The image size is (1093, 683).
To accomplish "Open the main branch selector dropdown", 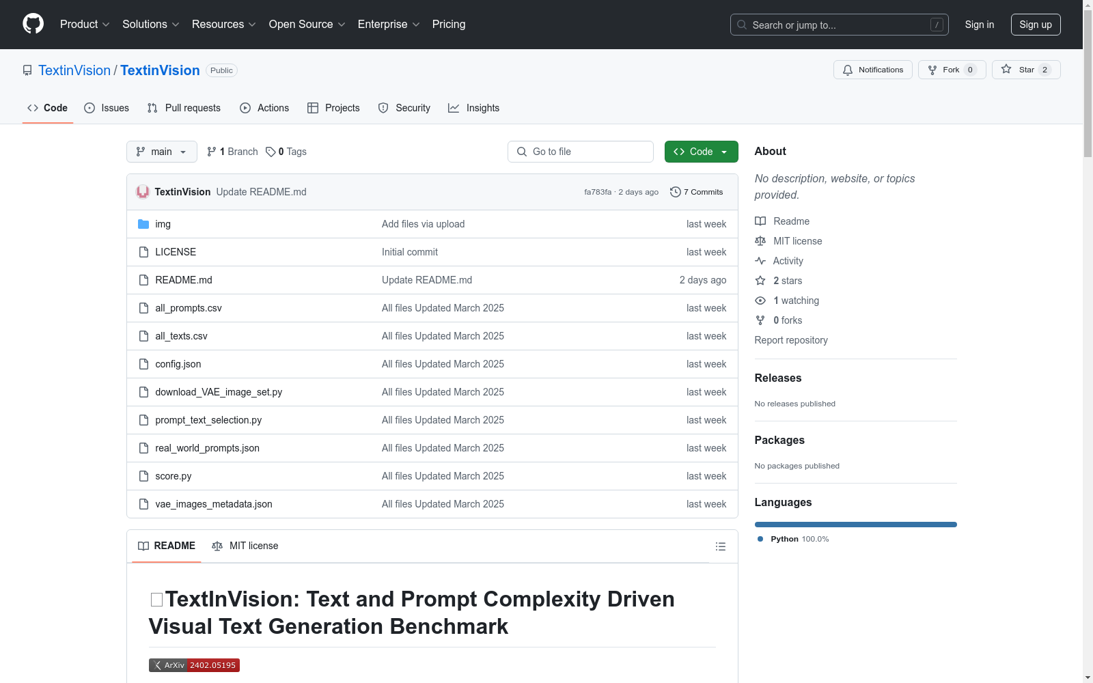I will tap(162, 152).
